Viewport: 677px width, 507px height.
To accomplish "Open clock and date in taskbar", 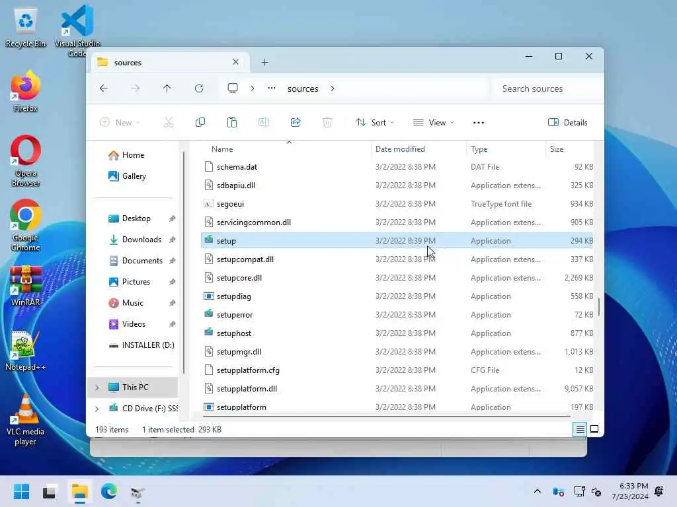I will pyautogui.click(x=629, y=491).
